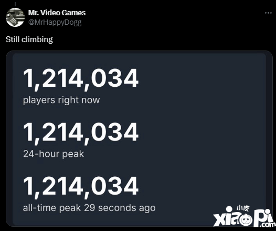Open the Mr. Video Games display name link
The image size is (276, 231).
57,13
